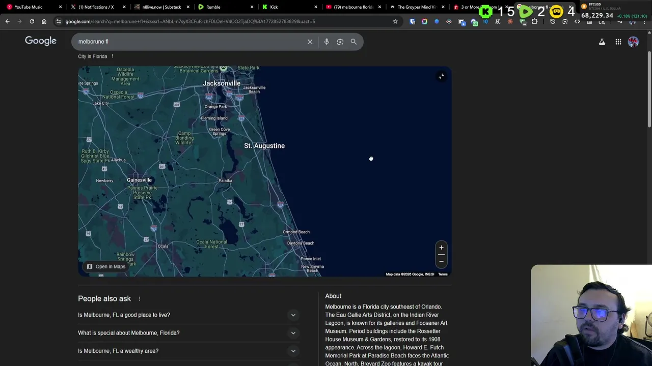Go to the Google logo homepage

coord(41,41)
